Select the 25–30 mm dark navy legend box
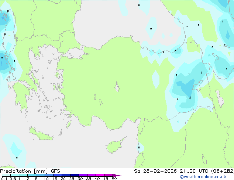Viewport: 234px width, 180px height. point(74,175)
